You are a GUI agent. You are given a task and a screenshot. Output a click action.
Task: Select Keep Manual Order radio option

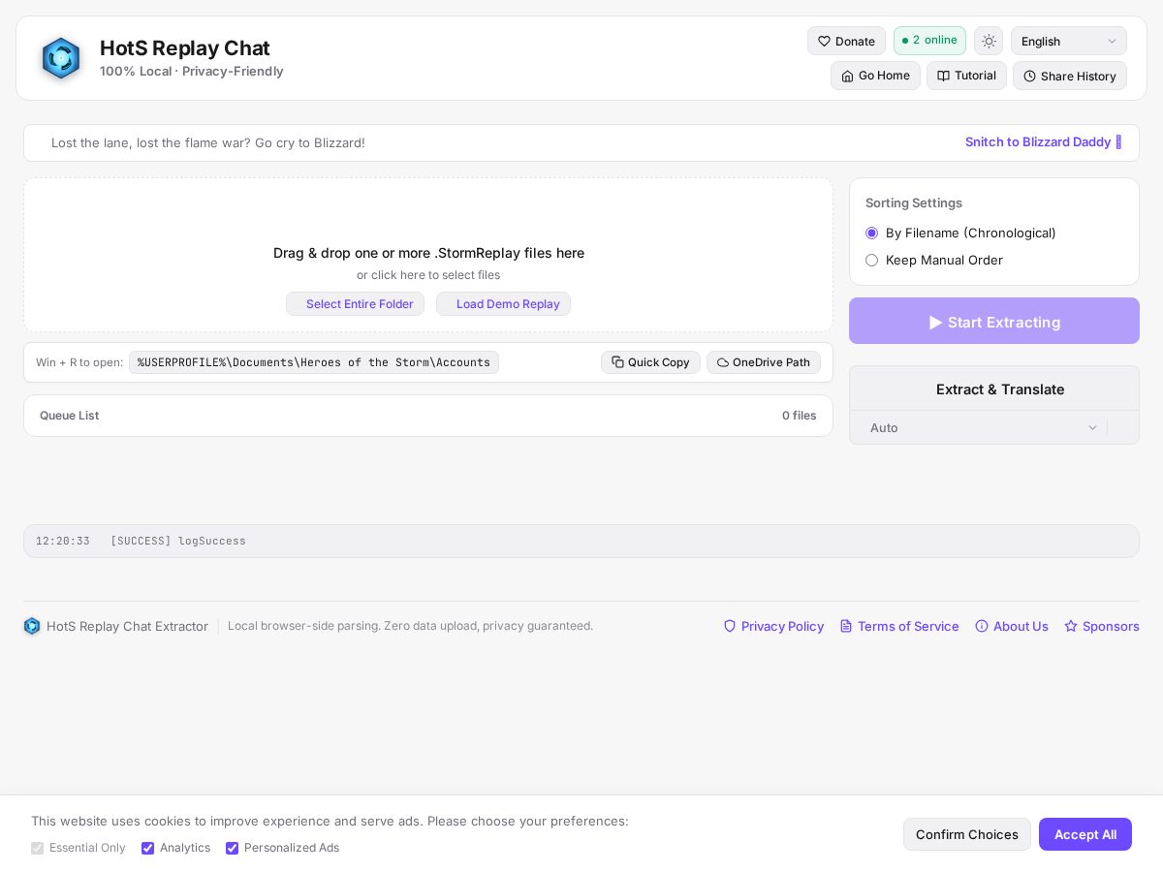click(x=871, y=260)
